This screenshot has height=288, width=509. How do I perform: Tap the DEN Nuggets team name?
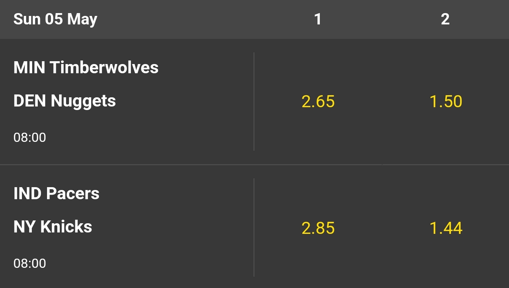click(x=65, y=101)
